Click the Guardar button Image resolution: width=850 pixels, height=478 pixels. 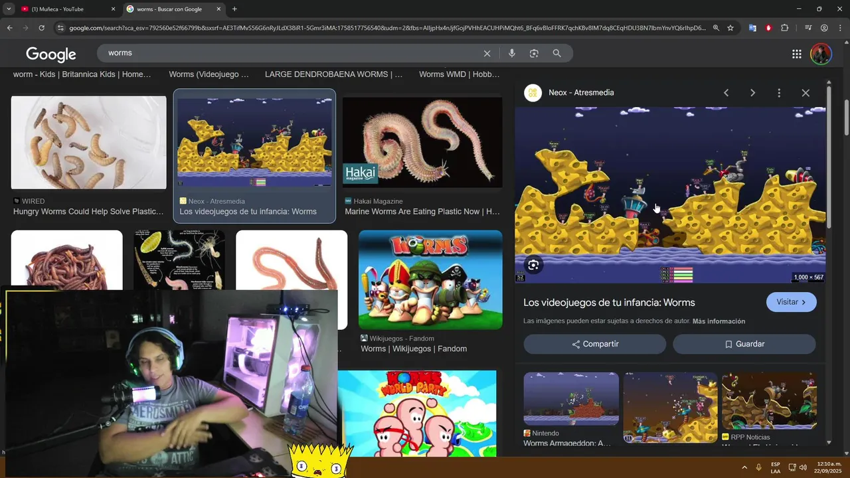744,344
